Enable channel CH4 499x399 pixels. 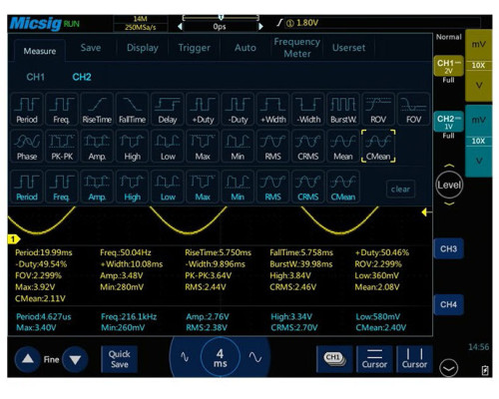coord(448,304)
